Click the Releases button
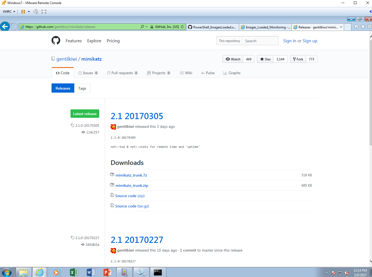This screenshot has height=277, width=372. click(63, 88)
